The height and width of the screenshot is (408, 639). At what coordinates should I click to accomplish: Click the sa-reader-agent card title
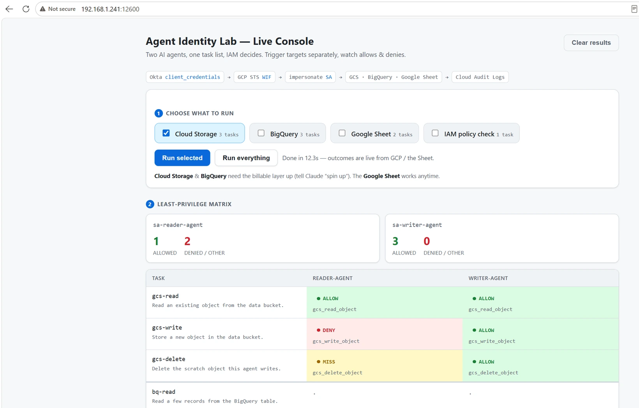(x=178, y=225)
